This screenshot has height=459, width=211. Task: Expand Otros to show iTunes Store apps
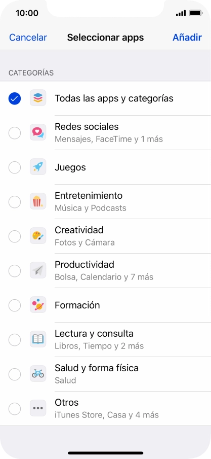click(105, 409)
